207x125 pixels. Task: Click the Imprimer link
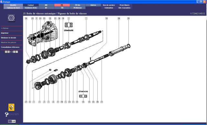5,33
